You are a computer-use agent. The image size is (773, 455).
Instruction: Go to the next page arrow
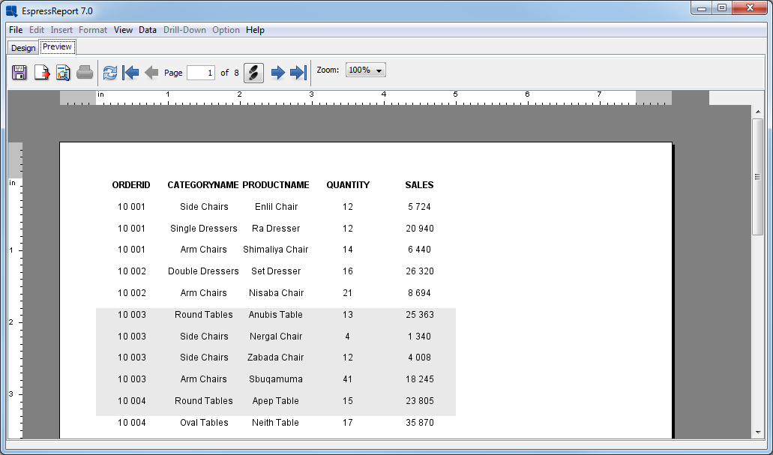278,73
